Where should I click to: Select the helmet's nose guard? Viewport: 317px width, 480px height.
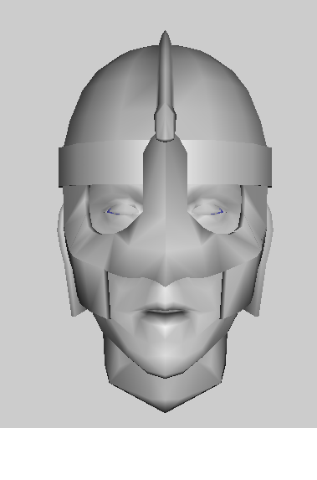[x=165, y=211]
